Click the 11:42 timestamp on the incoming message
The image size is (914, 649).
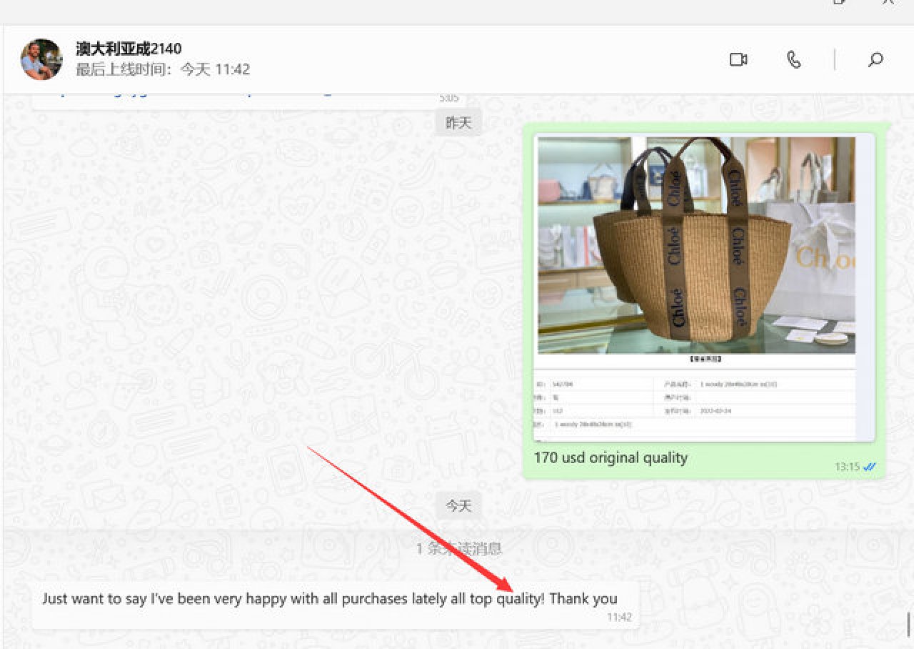[619, 617]
